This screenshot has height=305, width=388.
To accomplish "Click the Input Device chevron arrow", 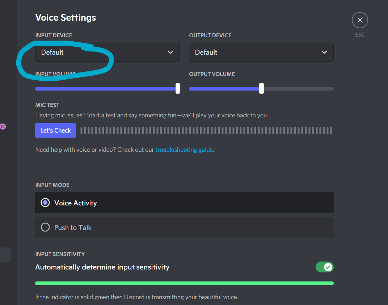I will point(170,52).
